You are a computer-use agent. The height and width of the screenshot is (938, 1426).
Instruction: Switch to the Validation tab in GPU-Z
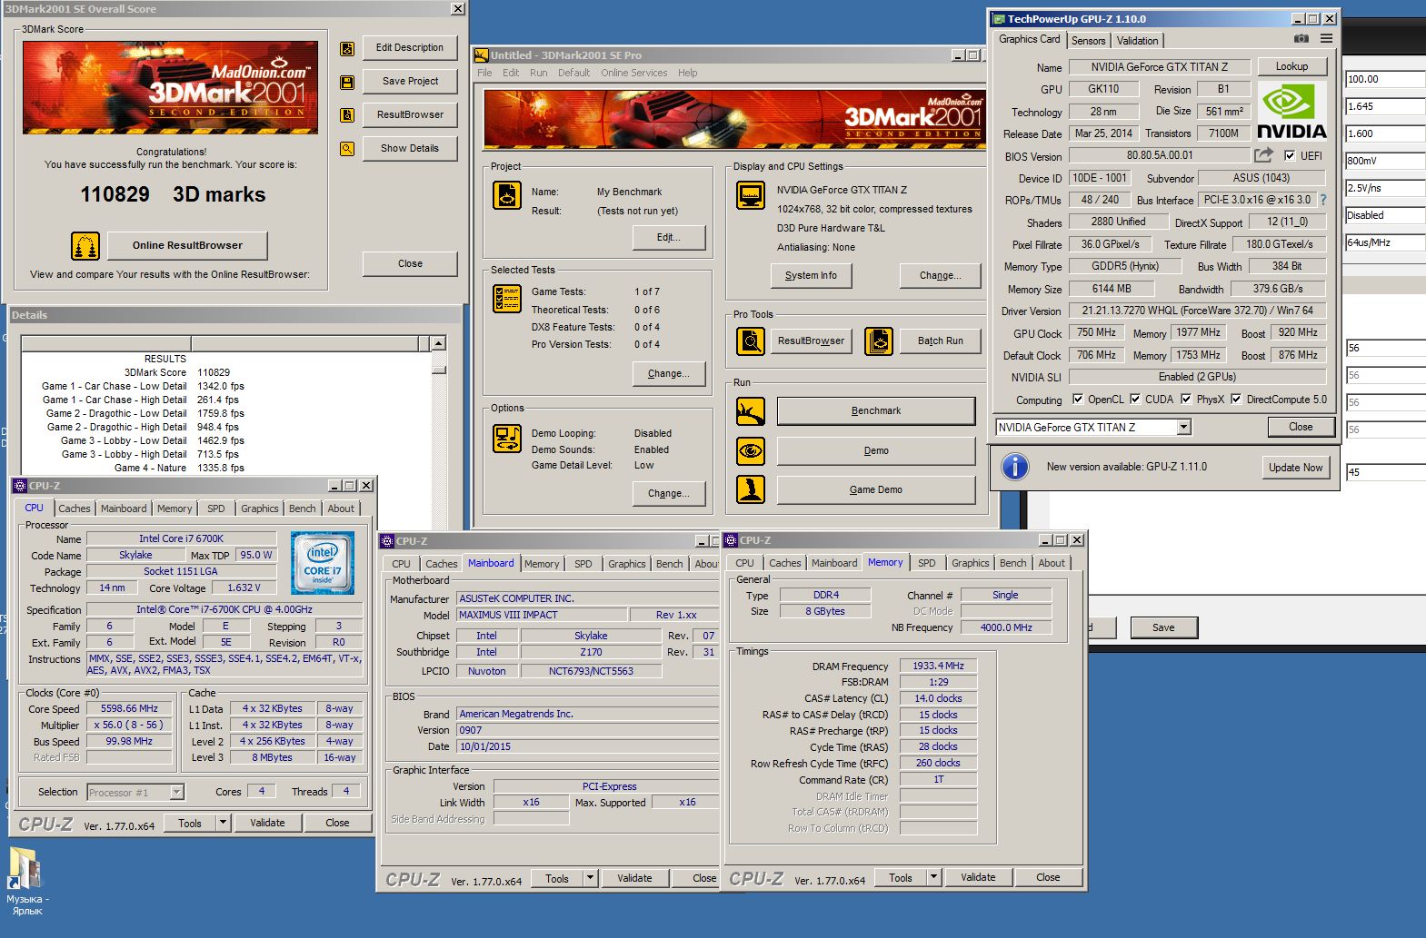click(1137, 41)
